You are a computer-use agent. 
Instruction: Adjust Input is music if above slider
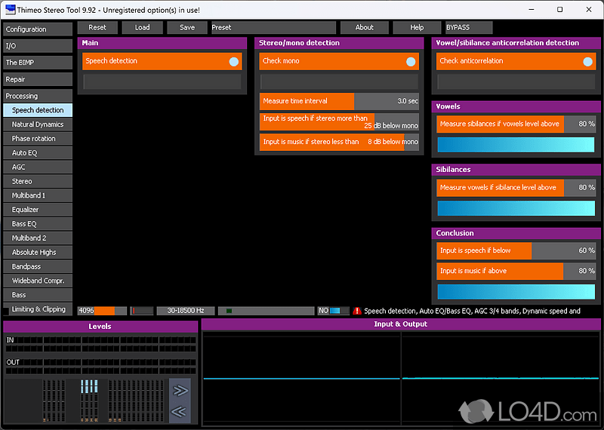pyautogui.click(x=516, y=271)
